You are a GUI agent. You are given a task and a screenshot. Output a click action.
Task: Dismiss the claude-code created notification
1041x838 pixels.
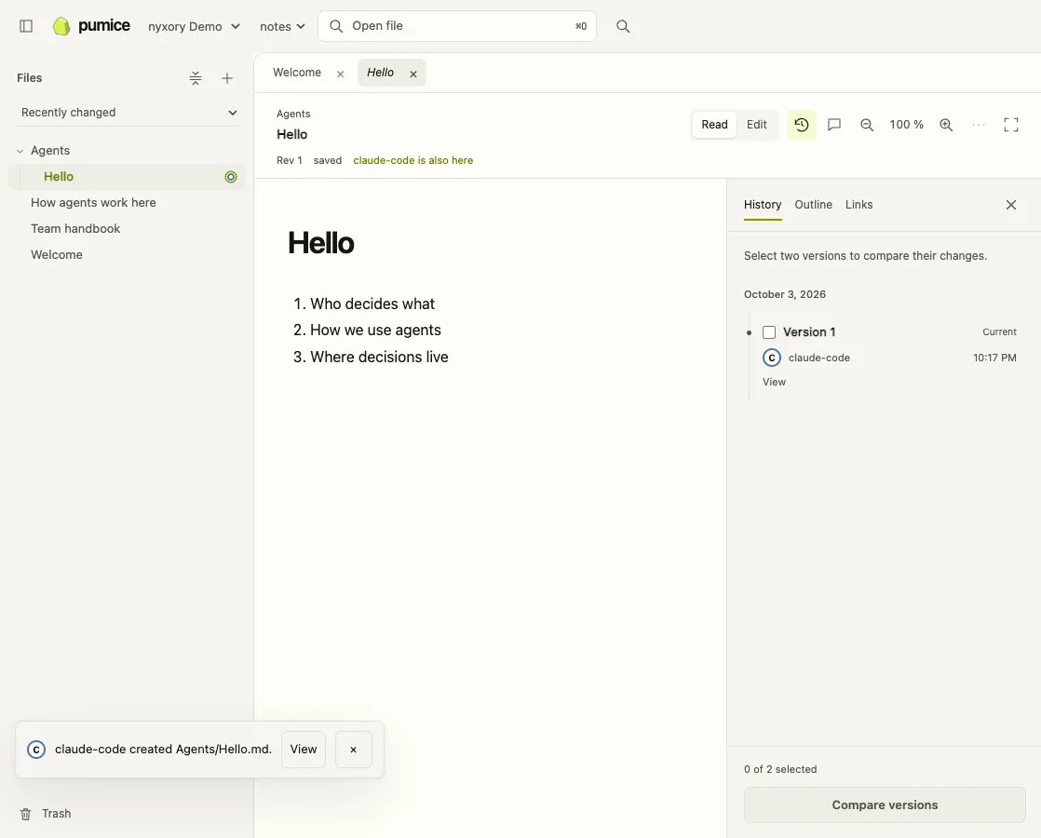(x=353, y=749)
